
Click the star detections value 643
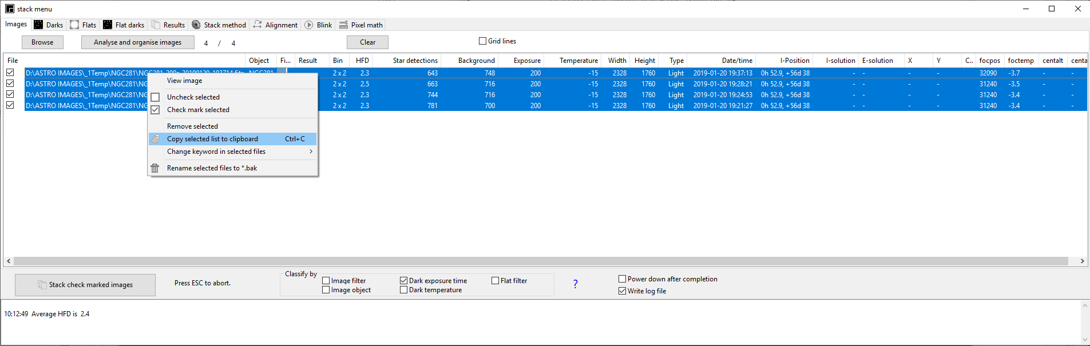coord(432,73)
